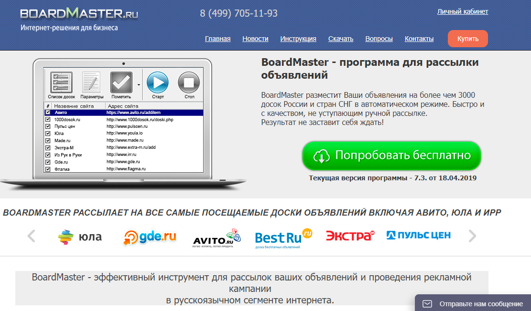The width and height of the screenshot is (531, 311).
Task: Click the cloud download icon on green button
Action: click(321, 156)
